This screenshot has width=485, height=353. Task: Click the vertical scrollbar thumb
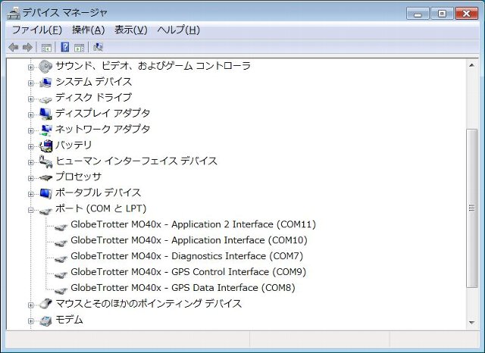point(471,208)
